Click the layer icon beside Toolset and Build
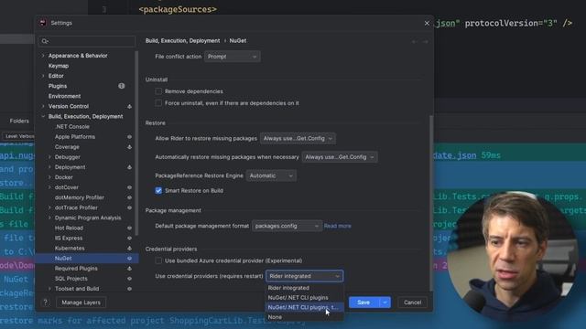 tap(129, 289)
